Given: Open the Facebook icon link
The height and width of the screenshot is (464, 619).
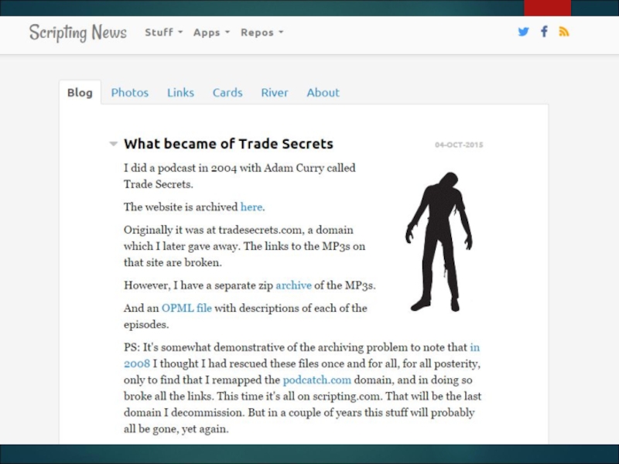Looking at the screenshot, I should (544, 32).
